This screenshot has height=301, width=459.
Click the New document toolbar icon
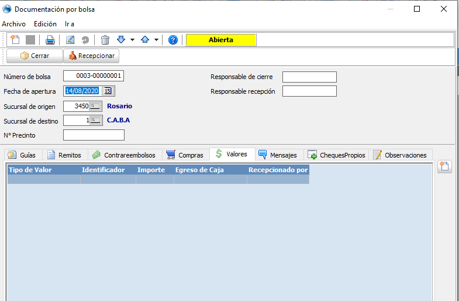click(15, 40)
